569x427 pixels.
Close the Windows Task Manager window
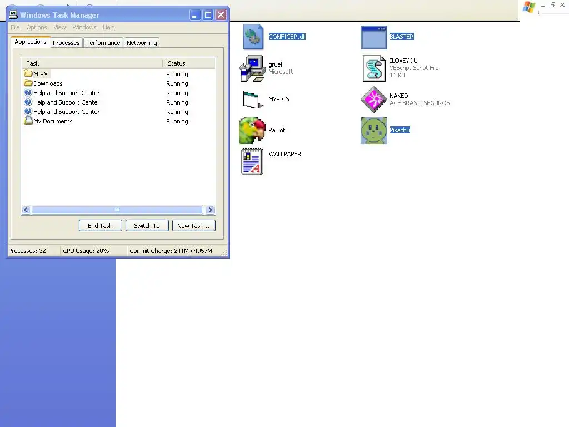click(x=221, y=15)
